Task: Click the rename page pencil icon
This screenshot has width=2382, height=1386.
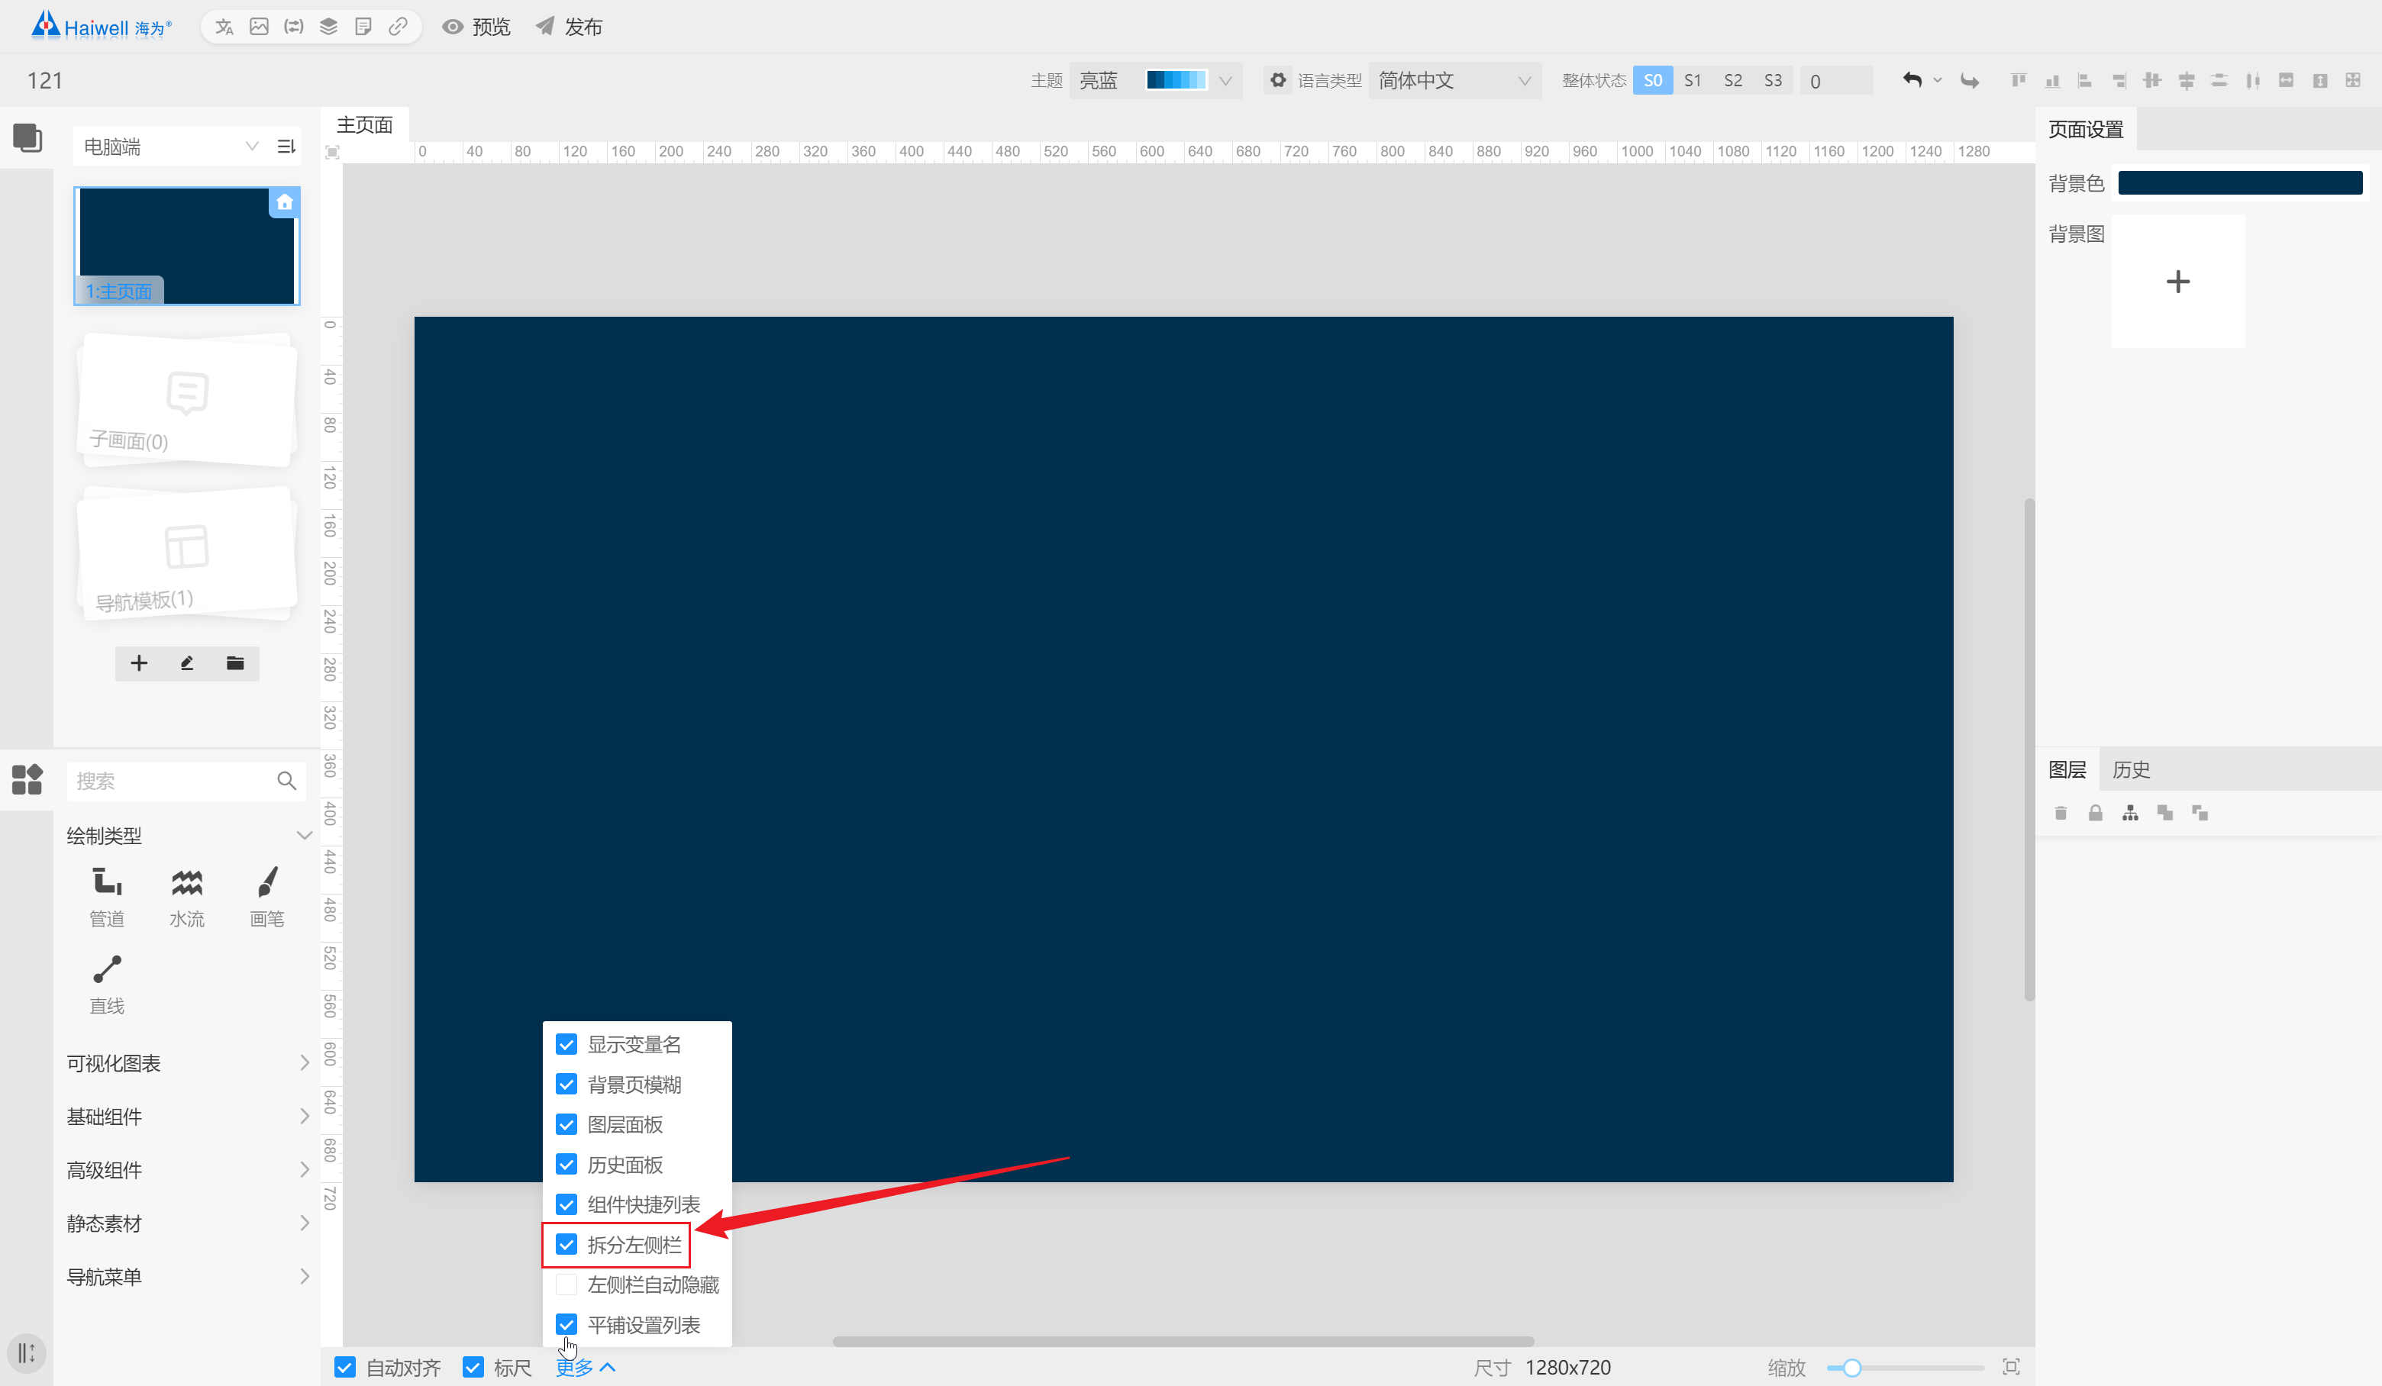Action: (187, 663)
